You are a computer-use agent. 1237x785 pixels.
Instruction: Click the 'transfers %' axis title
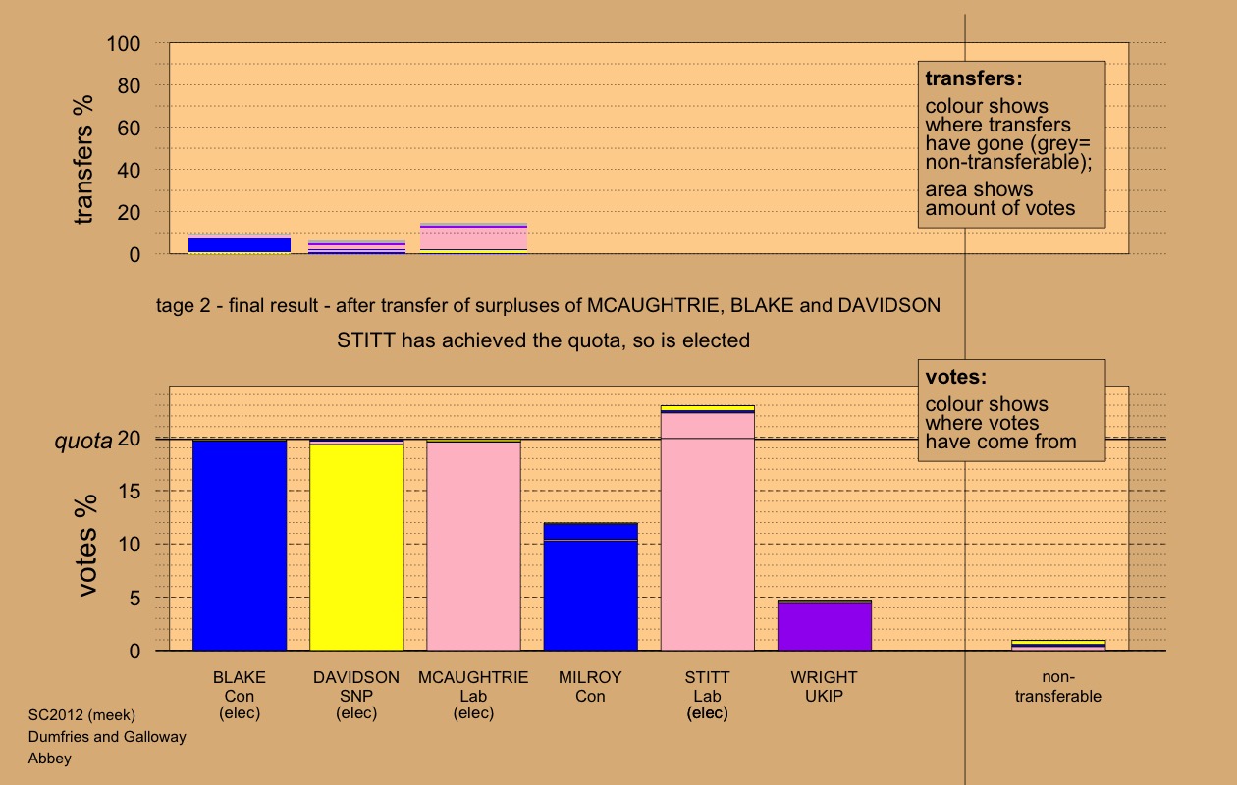click(84, 159)
